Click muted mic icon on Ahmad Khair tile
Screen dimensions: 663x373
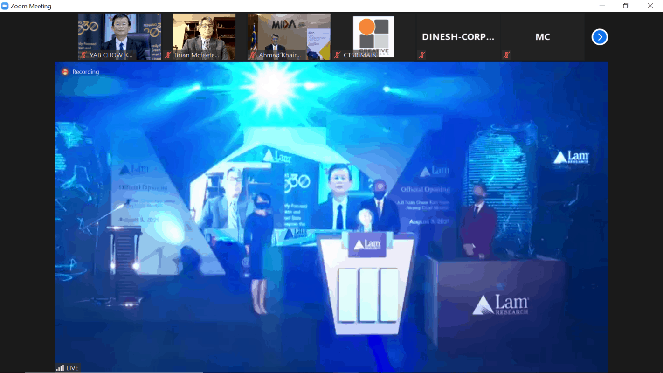pos(253,55)
